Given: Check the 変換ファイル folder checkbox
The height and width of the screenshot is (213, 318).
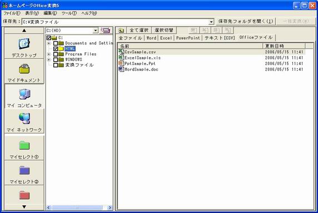Looking at the screenshot, I should pos(56,65).
